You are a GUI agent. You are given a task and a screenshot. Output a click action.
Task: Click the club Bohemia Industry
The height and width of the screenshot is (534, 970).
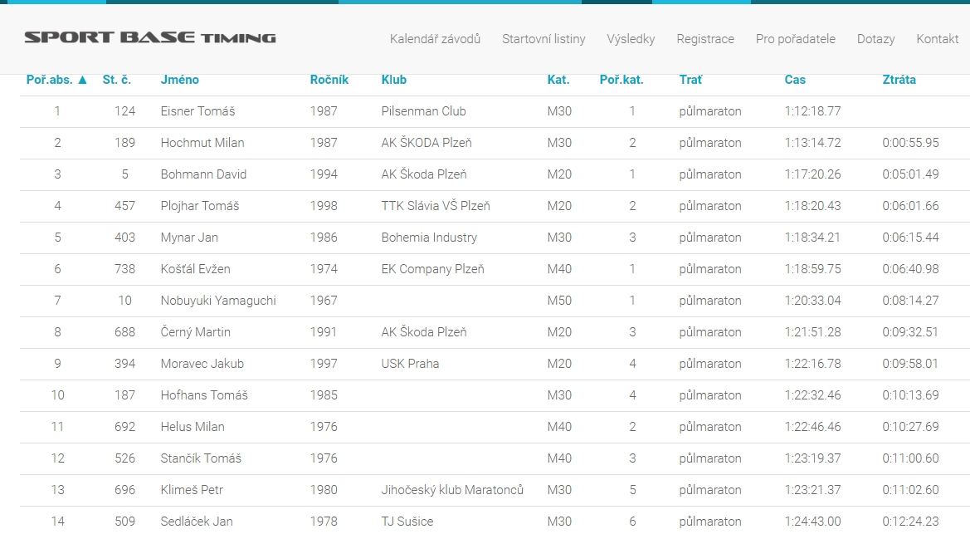point(429,238)
